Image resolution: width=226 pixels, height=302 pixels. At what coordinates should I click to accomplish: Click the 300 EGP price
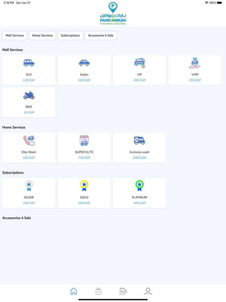pos(84,203)
